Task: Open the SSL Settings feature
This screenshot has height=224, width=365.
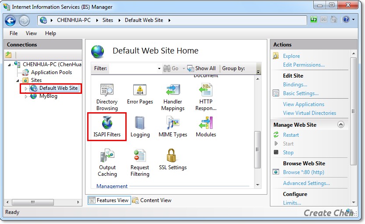Action: pos(173,160)
